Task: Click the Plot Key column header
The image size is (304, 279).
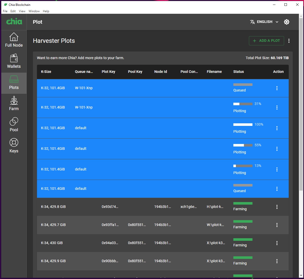Action: 108,72
